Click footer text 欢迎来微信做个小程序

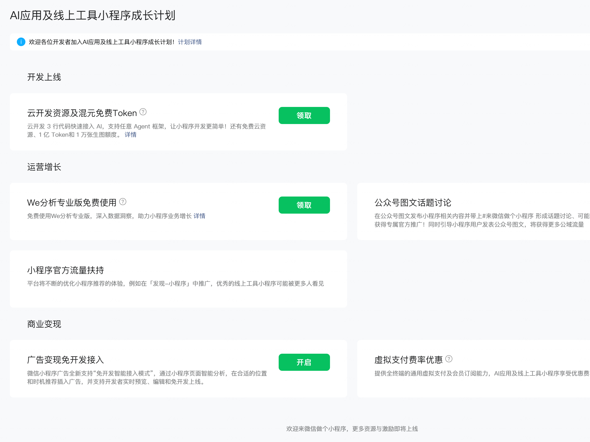click(352, 429)
